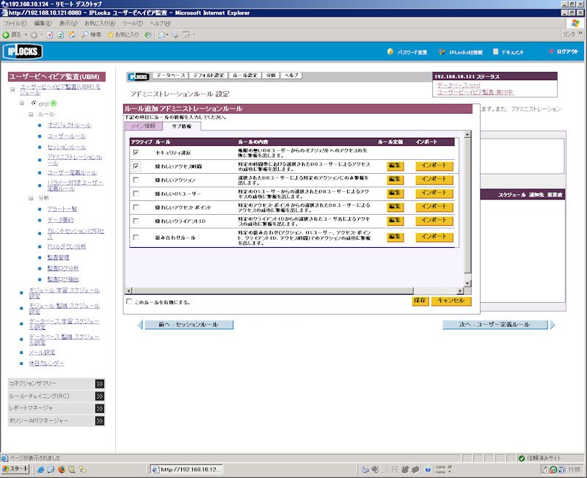Click ログアウト icon in header
Image resolution: width=587 pixels, height=478 pixels.
(551, 51)
